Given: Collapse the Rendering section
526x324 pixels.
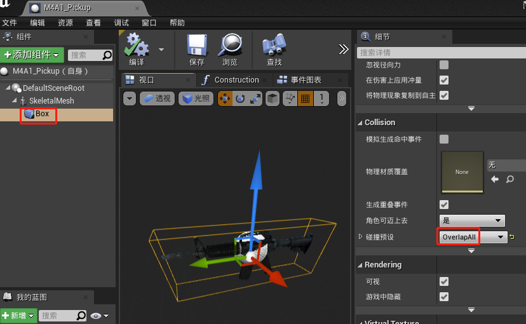Looking at the screenshot, I should [360, 266].
